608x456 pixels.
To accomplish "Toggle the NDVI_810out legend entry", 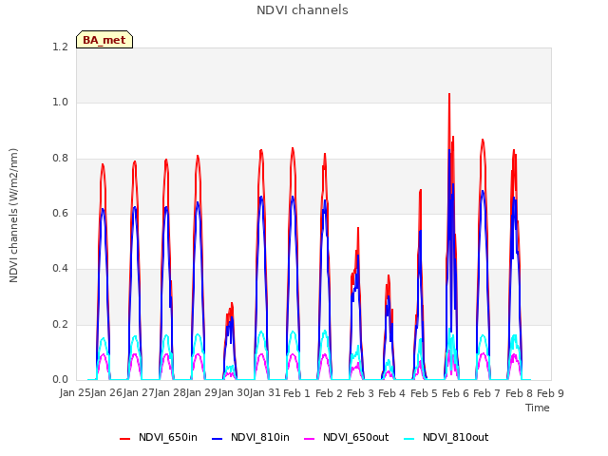I will (x=446, y=437).
